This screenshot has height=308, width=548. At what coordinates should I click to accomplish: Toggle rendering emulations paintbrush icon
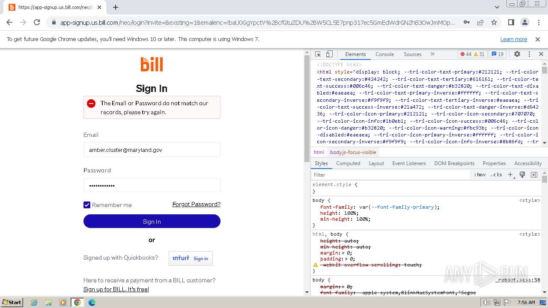tap(522, 175)
